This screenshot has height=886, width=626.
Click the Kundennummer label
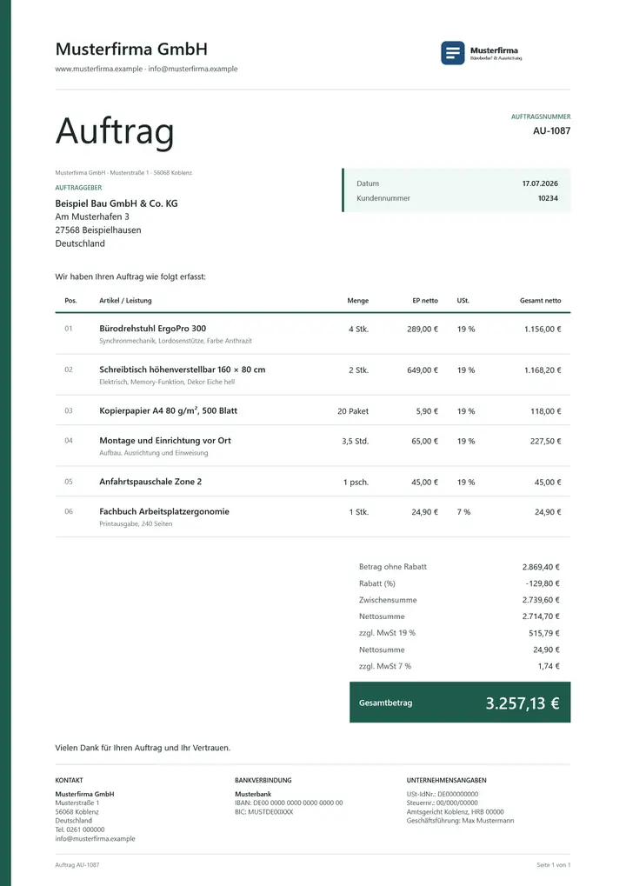(383, 198)
